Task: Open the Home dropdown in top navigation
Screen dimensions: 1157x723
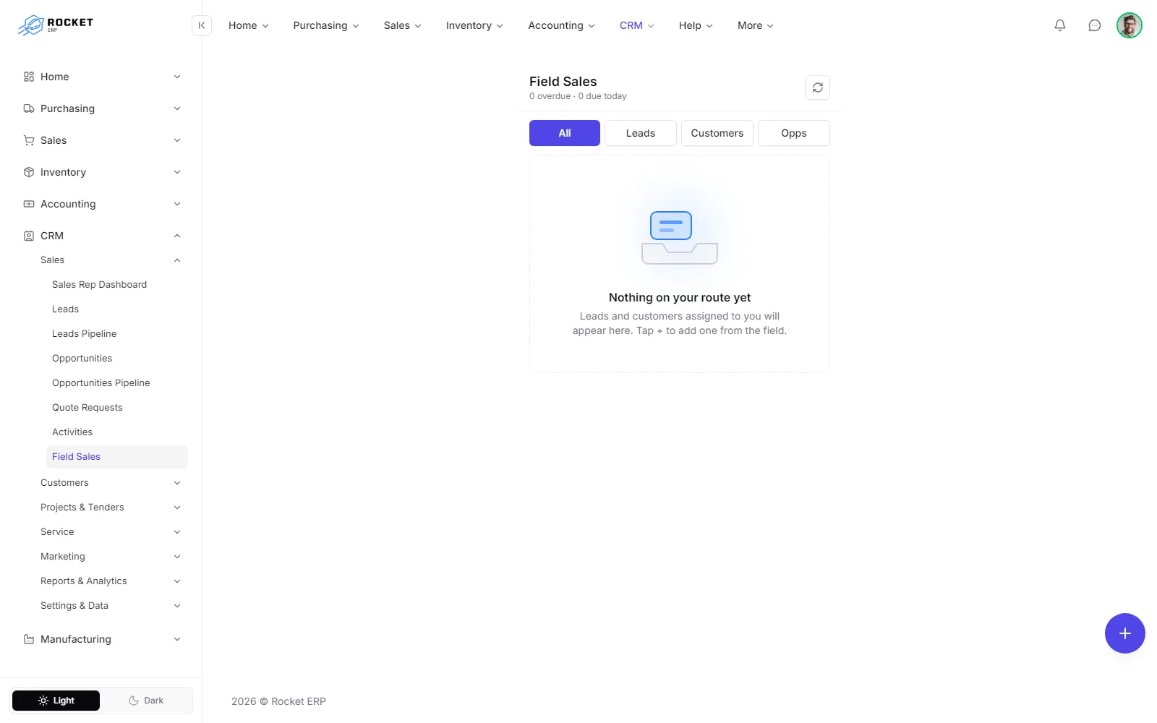Action: 249,25
